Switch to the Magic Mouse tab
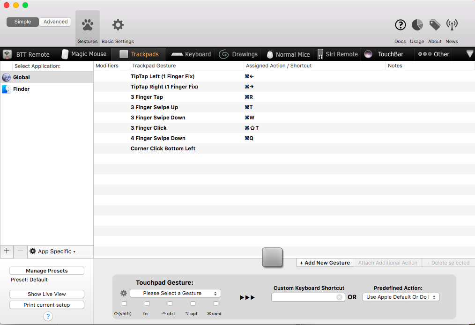Image resolution: width=475 pixels, height=325 pixels. (x=84, y=54)
